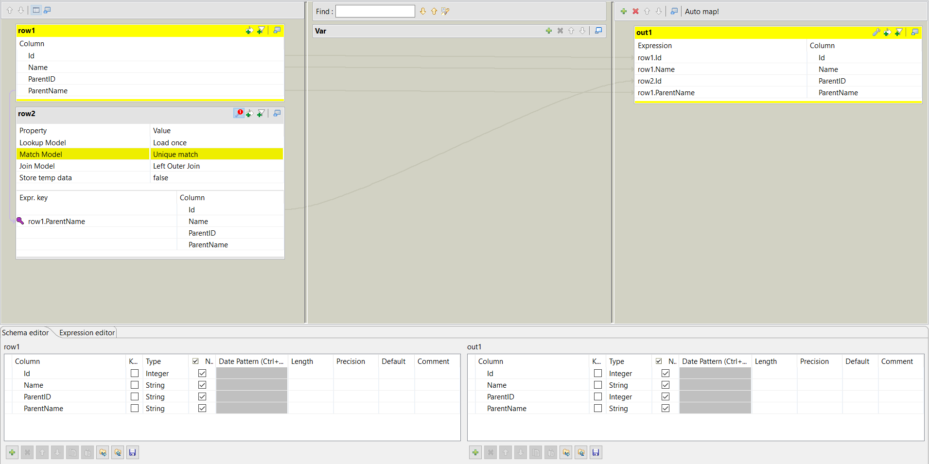
Task: Export row1 schema to file icon
Action: pyautogui.click(x=118, y=452)
